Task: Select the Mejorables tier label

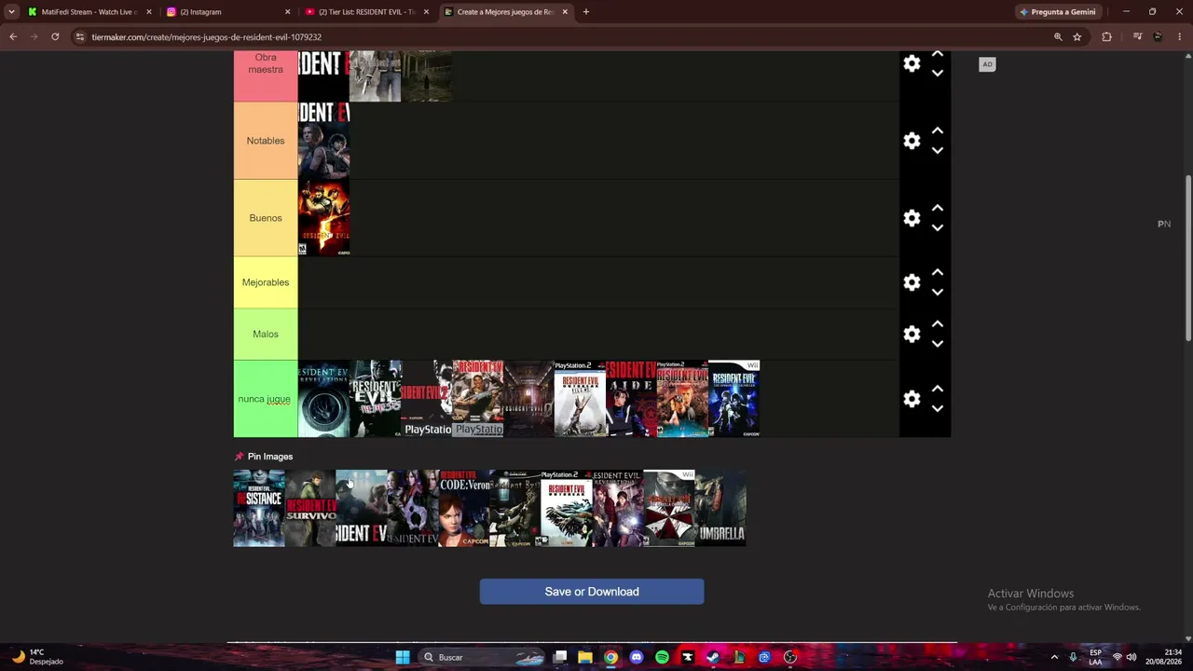Action: click(266, 282)
